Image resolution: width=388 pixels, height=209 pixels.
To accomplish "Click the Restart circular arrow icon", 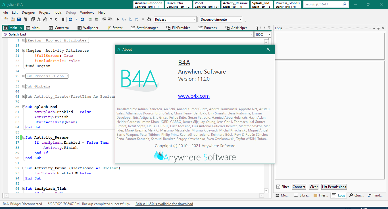I will (149, 19).
